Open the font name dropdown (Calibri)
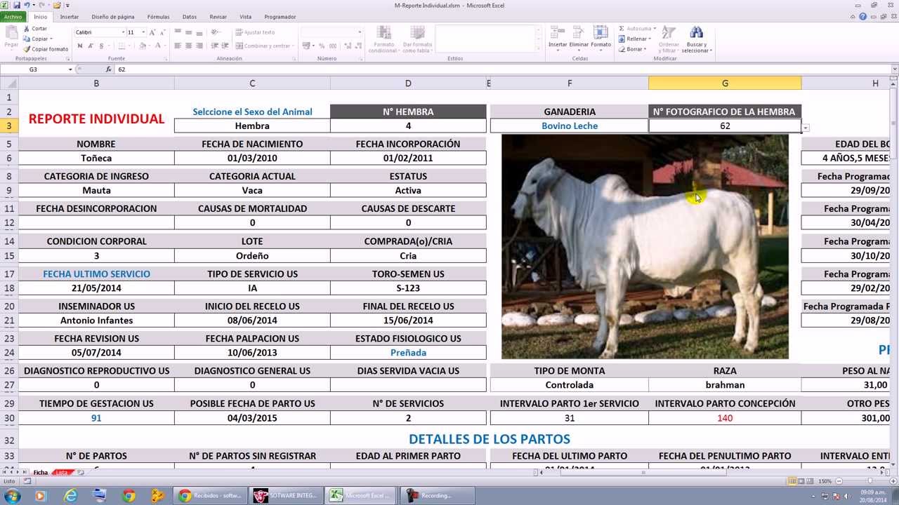The image size is (899, 505). coord(123,32)
